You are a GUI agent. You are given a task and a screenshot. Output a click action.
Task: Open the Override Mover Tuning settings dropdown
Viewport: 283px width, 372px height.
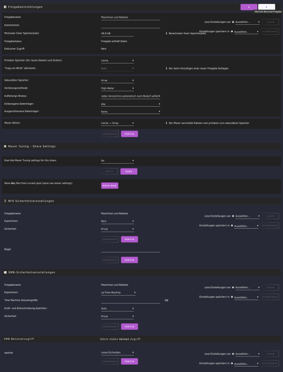click(x=117, y=161)
